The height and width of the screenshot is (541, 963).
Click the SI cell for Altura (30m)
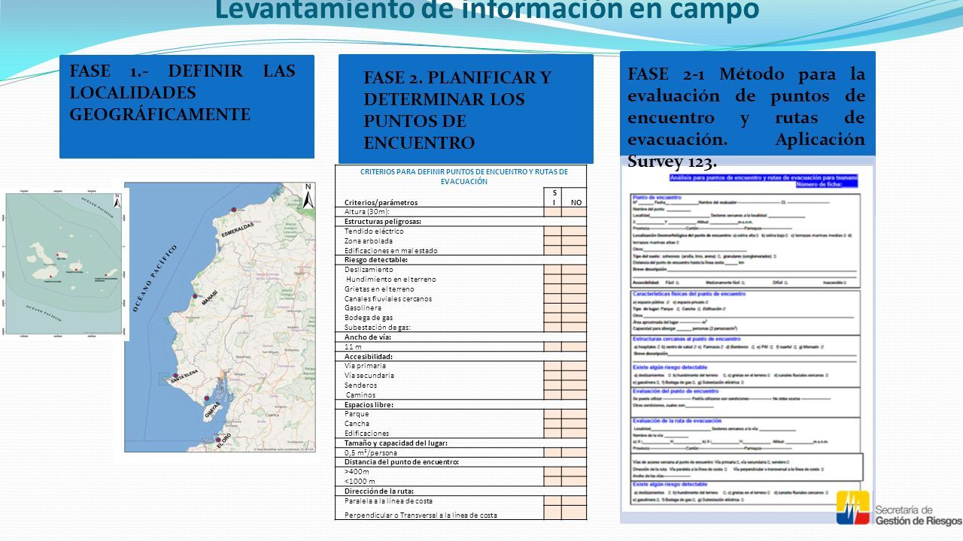pos(552,212)
